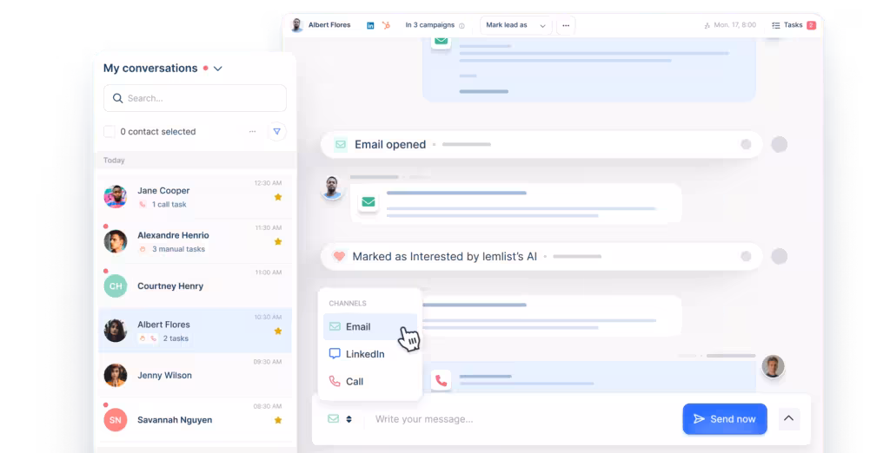Click the Send now button
Viewport: 890px width, 453px height.
[724, 419]
